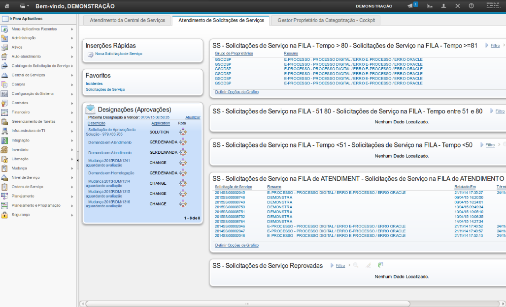The image size is (506, 307).
Task: Click the green refresh icon in Reprovadas
Action: (380, 265)
